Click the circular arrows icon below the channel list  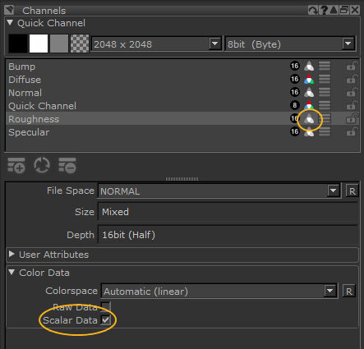[x=42, y=165]
